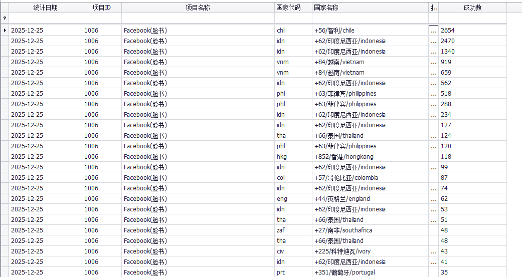Click the ellipsis button beside success count 518

434,94
